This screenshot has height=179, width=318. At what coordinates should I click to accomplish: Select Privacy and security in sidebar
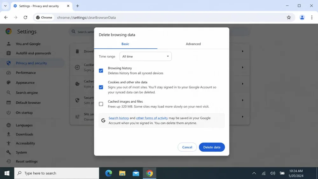(x=31, y=63)
